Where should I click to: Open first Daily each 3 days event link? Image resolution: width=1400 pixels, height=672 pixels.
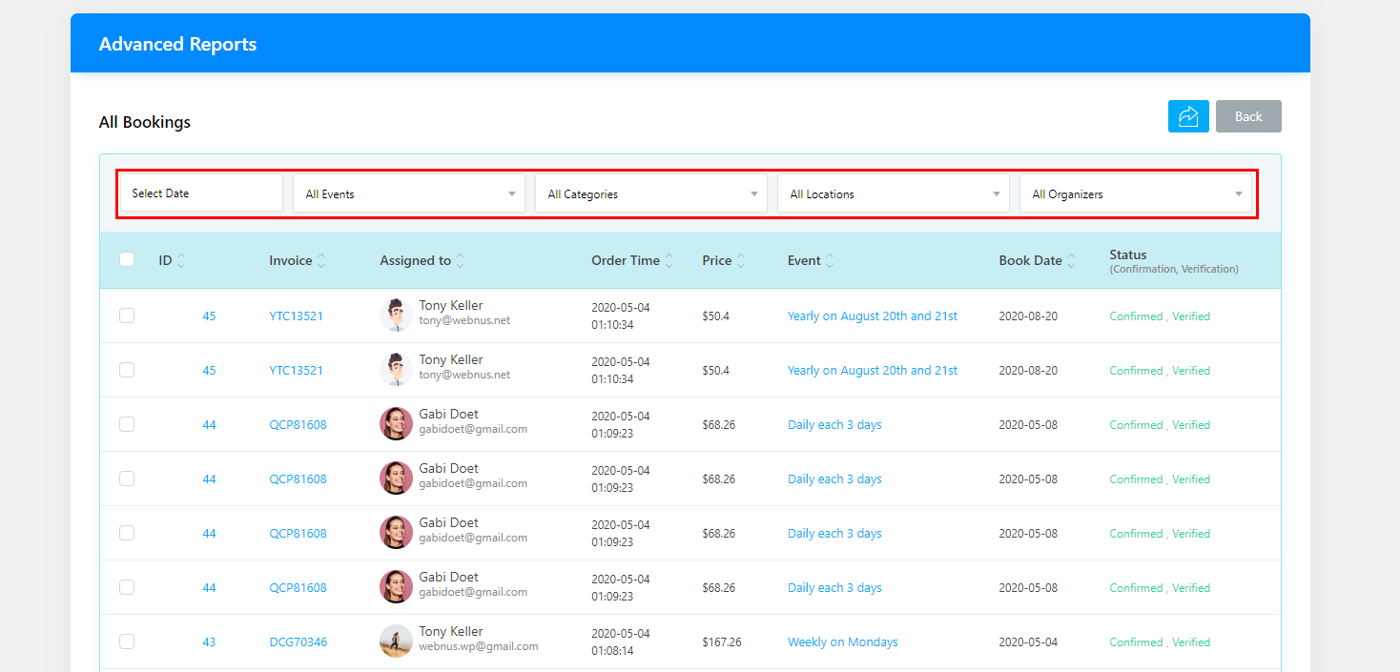(834, 425)
